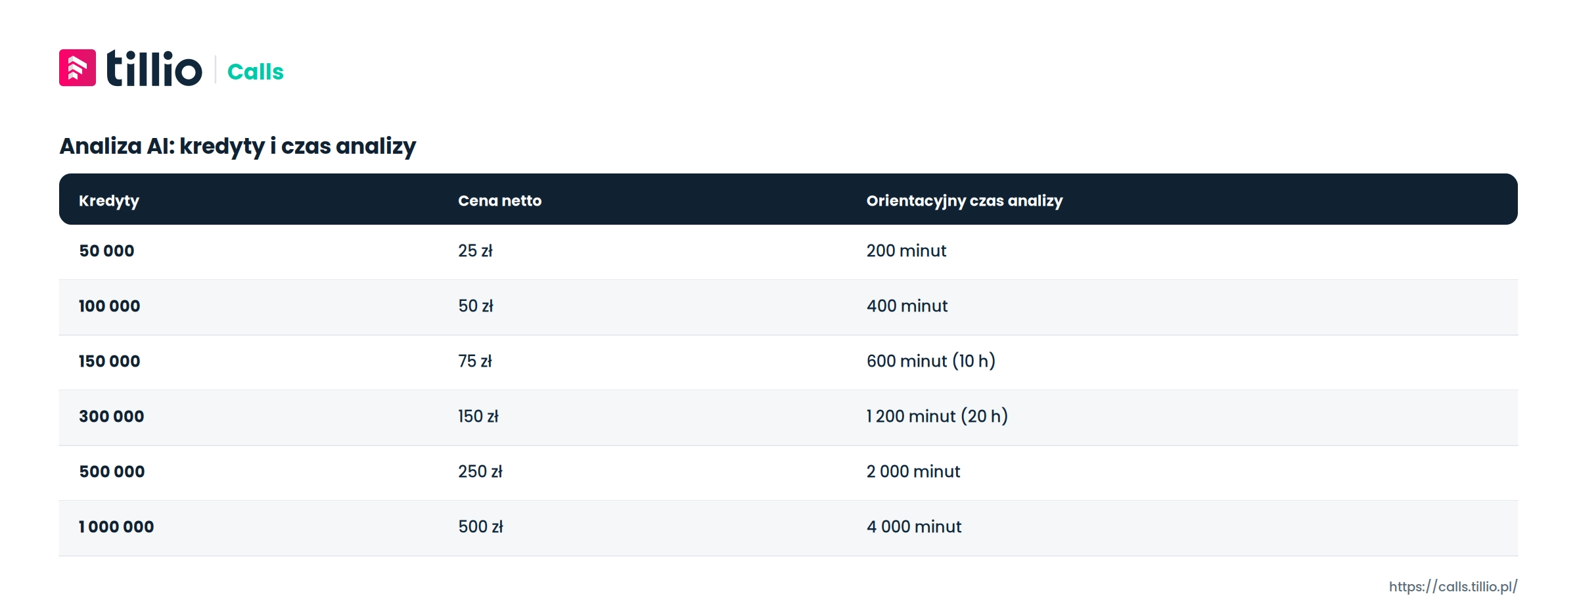Open the Calls product label
Image resolution: width=1577 pixels, height=615 pixels.
pyautogui.click(x=255, y=72)
